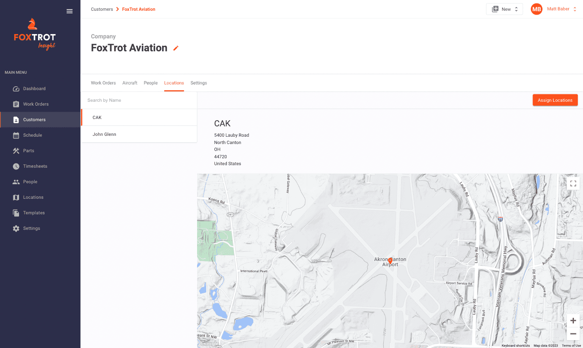Screen dimensions: 583x348
Task: Switch to the company Settings tab
Action: coord(199,83)
